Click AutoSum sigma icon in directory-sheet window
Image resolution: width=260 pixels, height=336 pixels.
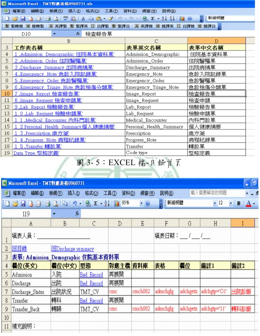click(x=153, y=19)
